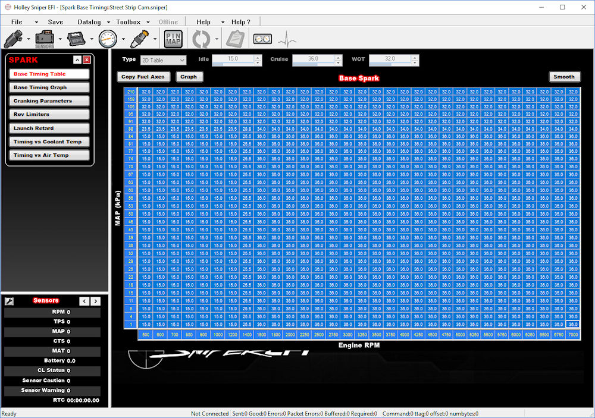Select the 7000 cell on Engine RPM axis
This screenshot has width=595, height=418.
click(573, 335)
